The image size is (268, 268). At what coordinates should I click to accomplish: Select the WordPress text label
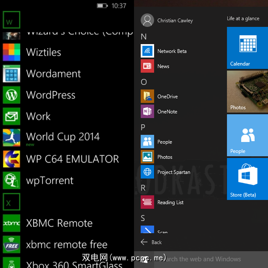click(x=51, y=95)
